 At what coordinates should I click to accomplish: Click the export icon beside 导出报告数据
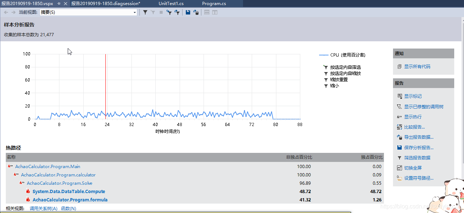400,137
